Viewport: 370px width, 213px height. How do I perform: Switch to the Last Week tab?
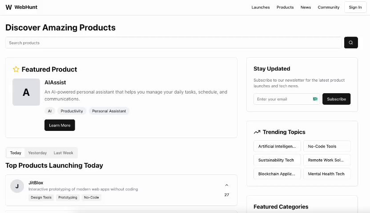point(63,153)
